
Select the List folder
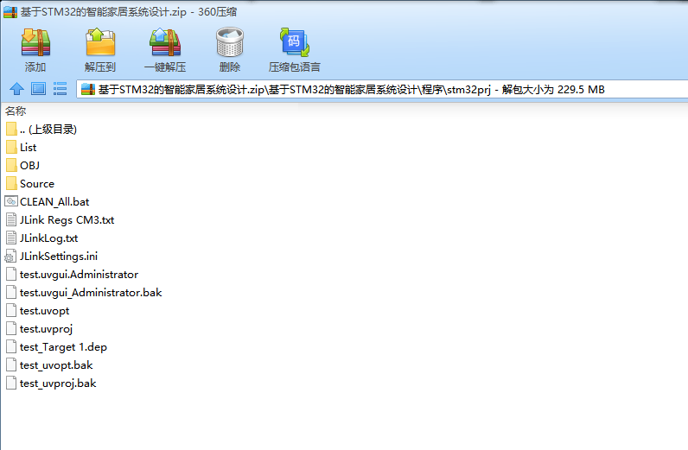pos(22,148)
